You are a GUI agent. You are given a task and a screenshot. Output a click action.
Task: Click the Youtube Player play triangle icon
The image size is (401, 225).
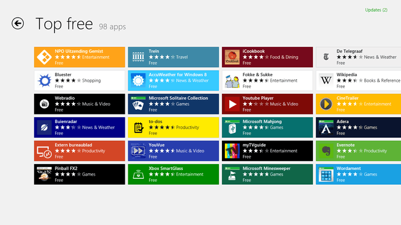click(x=232, y=104)
